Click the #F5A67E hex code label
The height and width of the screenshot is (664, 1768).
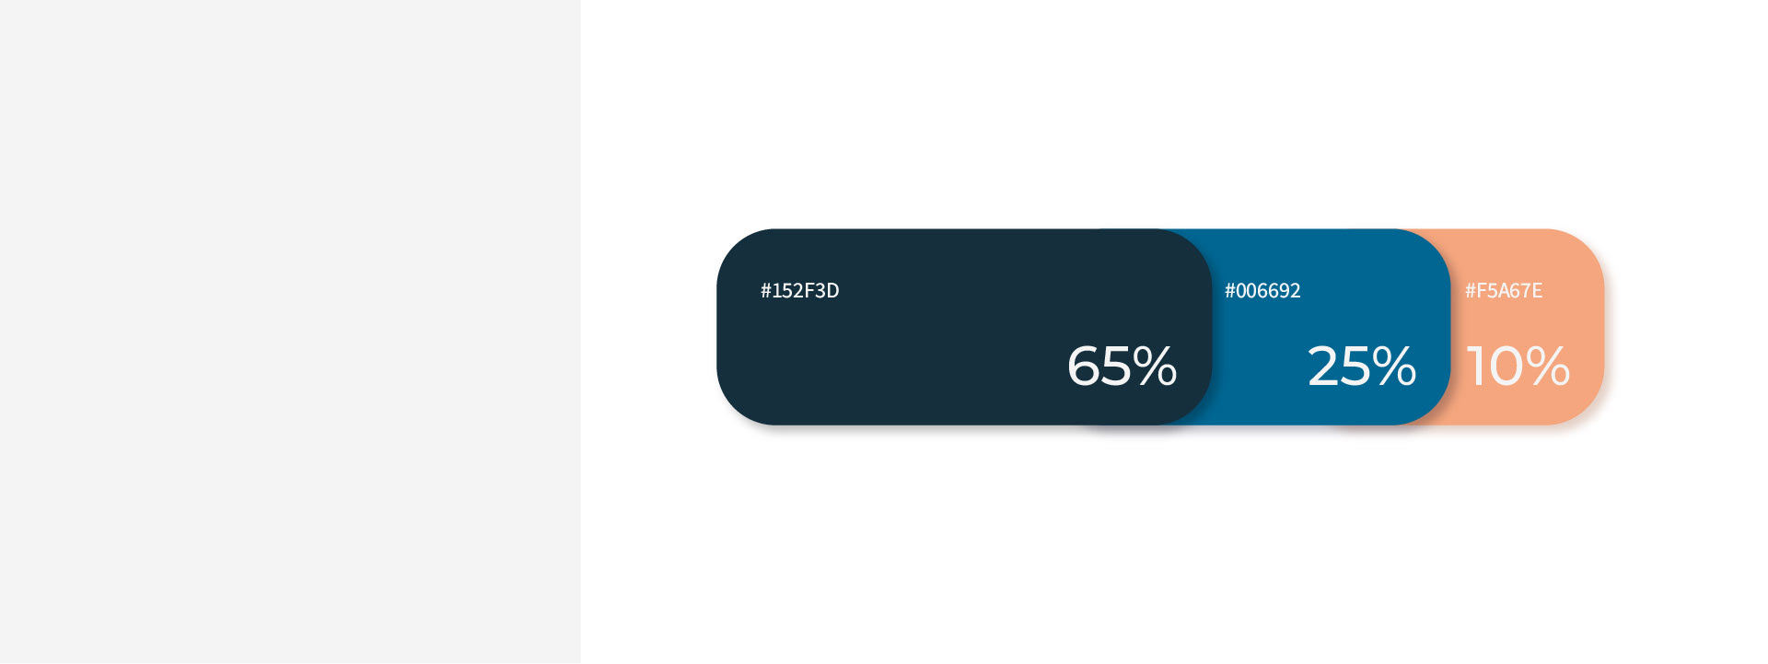point(1503,291)
